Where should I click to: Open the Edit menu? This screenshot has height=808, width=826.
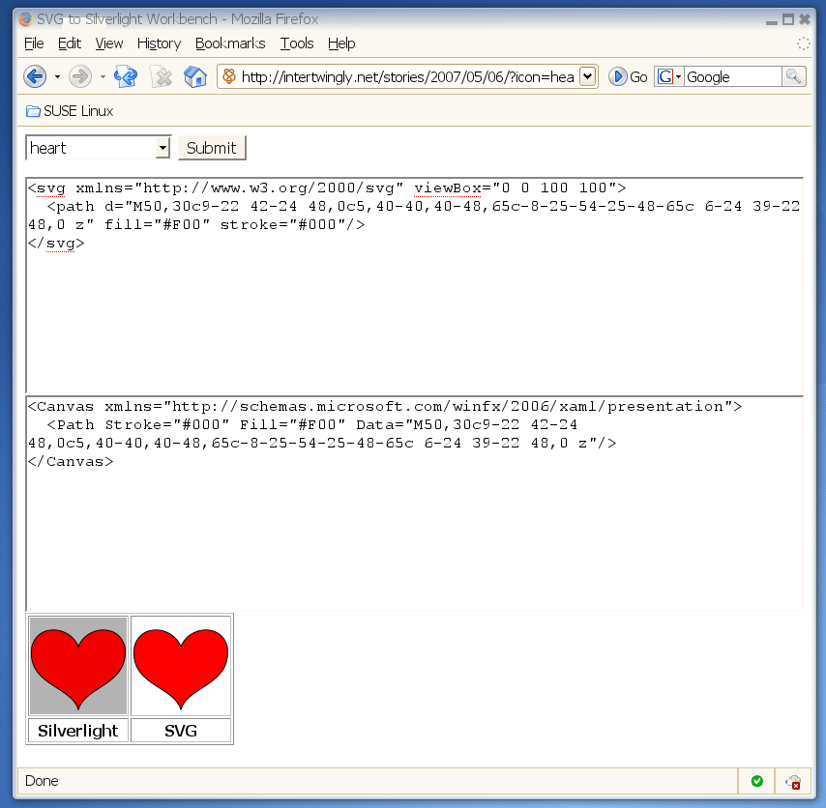click(70, 43)
